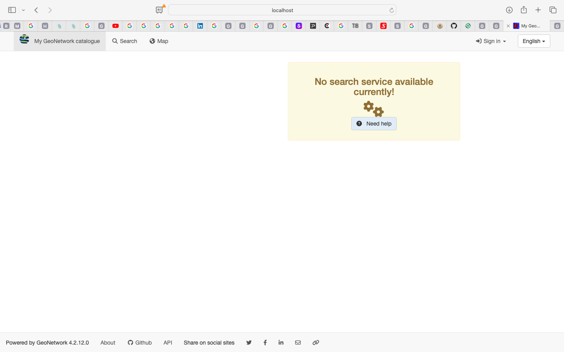This screenshot has width=564, height=352.
Task: Expand the sidebar chevron menu in Safari
Action: (23, 10)
